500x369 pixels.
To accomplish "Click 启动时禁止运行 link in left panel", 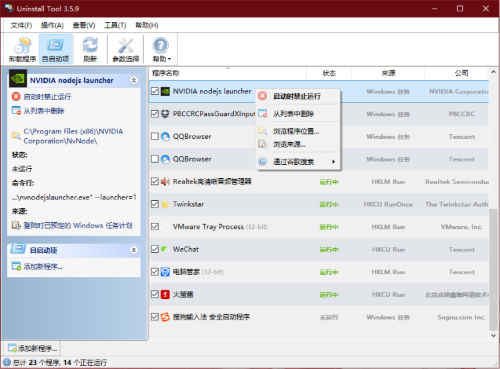I will [47, 97].
